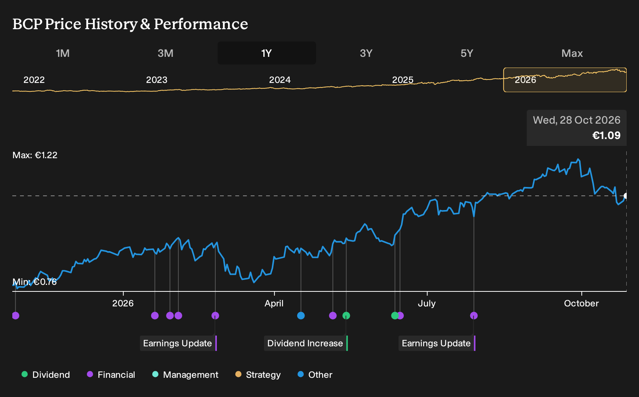Click the 'July' axis label
The width and height of the screenshot is (639, 397).
coord(427,303)
